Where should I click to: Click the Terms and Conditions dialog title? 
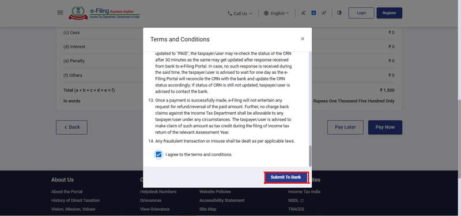click(x=180, y=39)
